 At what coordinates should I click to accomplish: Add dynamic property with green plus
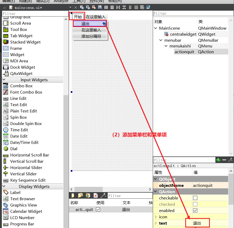click(218, 160)
